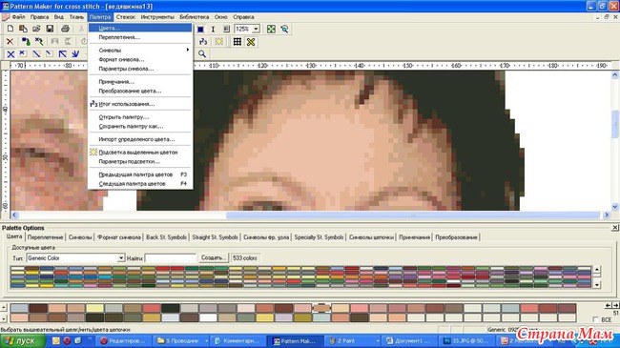
Task: Click the zoom selection magnifier icon
Action: click(284, 30)
